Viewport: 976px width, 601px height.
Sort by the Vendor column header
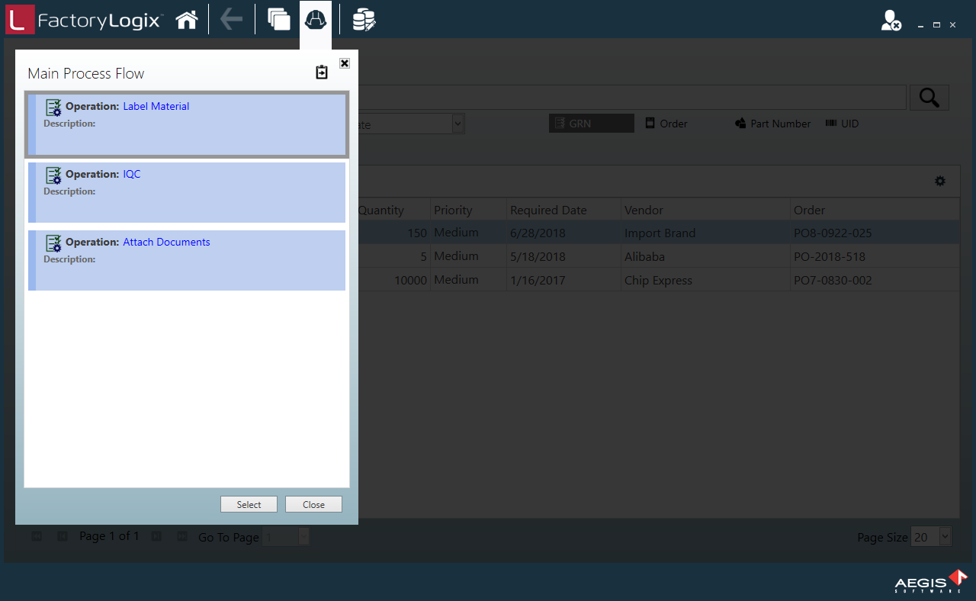tap(644, 211)
